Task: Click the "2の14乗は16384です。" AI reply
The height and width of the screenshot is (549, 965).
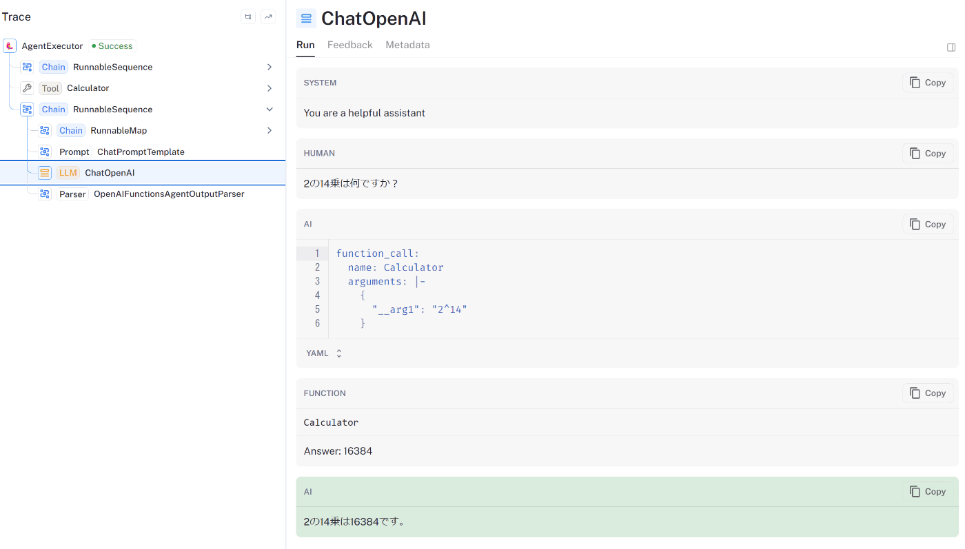Action: (x=355, y=521)
